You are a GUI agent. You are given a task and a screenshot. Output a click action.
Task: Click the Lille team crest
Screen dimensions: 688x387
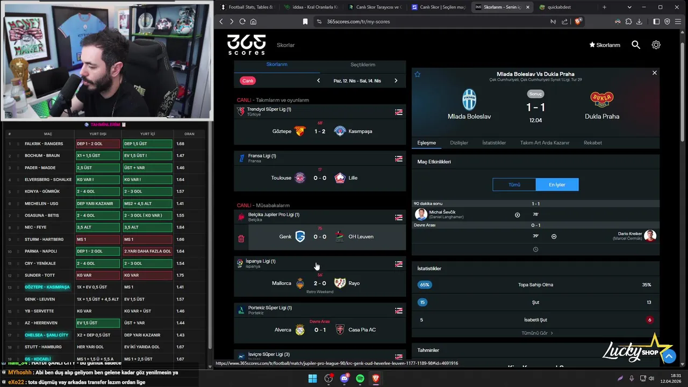(x=340, y=178)
